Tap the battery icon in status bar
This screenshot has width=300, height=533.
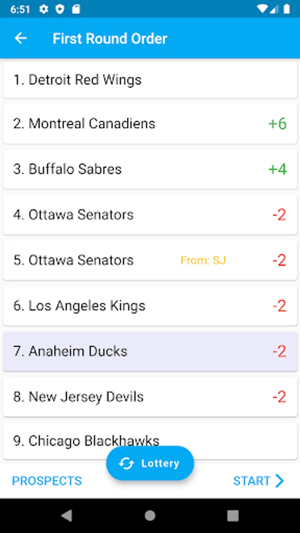(x=287, y=9)
